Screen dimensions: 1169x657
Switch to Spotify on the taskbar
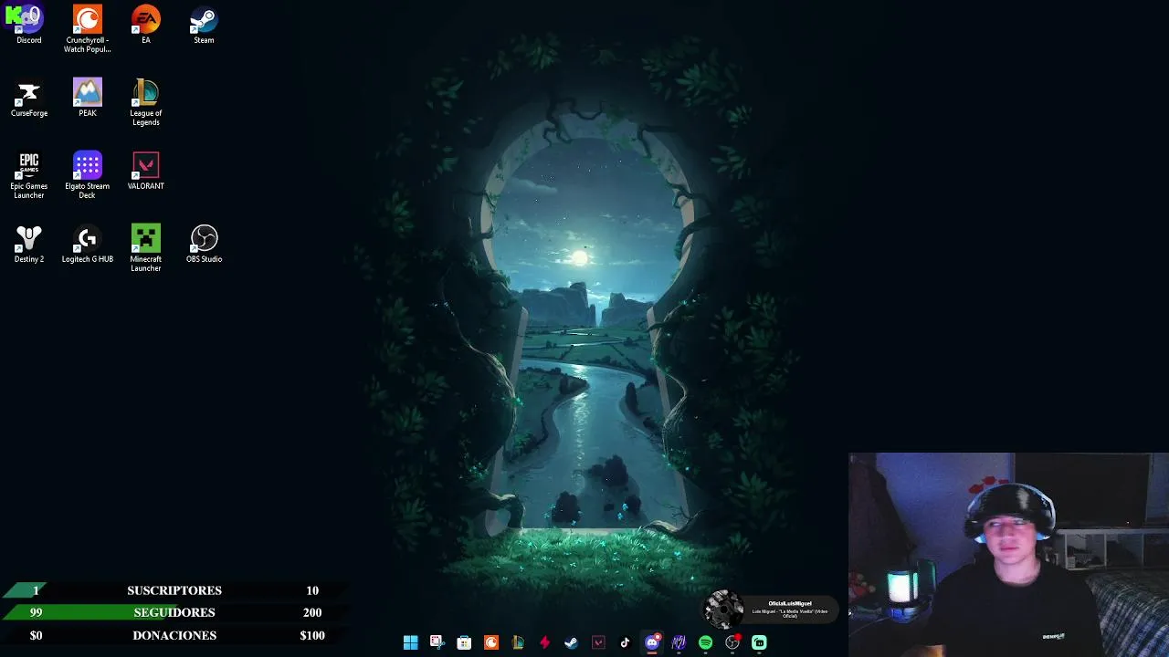(x=705, y=642)
